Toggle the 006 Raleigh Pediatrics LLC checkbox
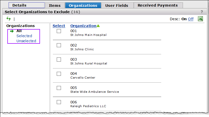The image size is (209, 117). 59,102
